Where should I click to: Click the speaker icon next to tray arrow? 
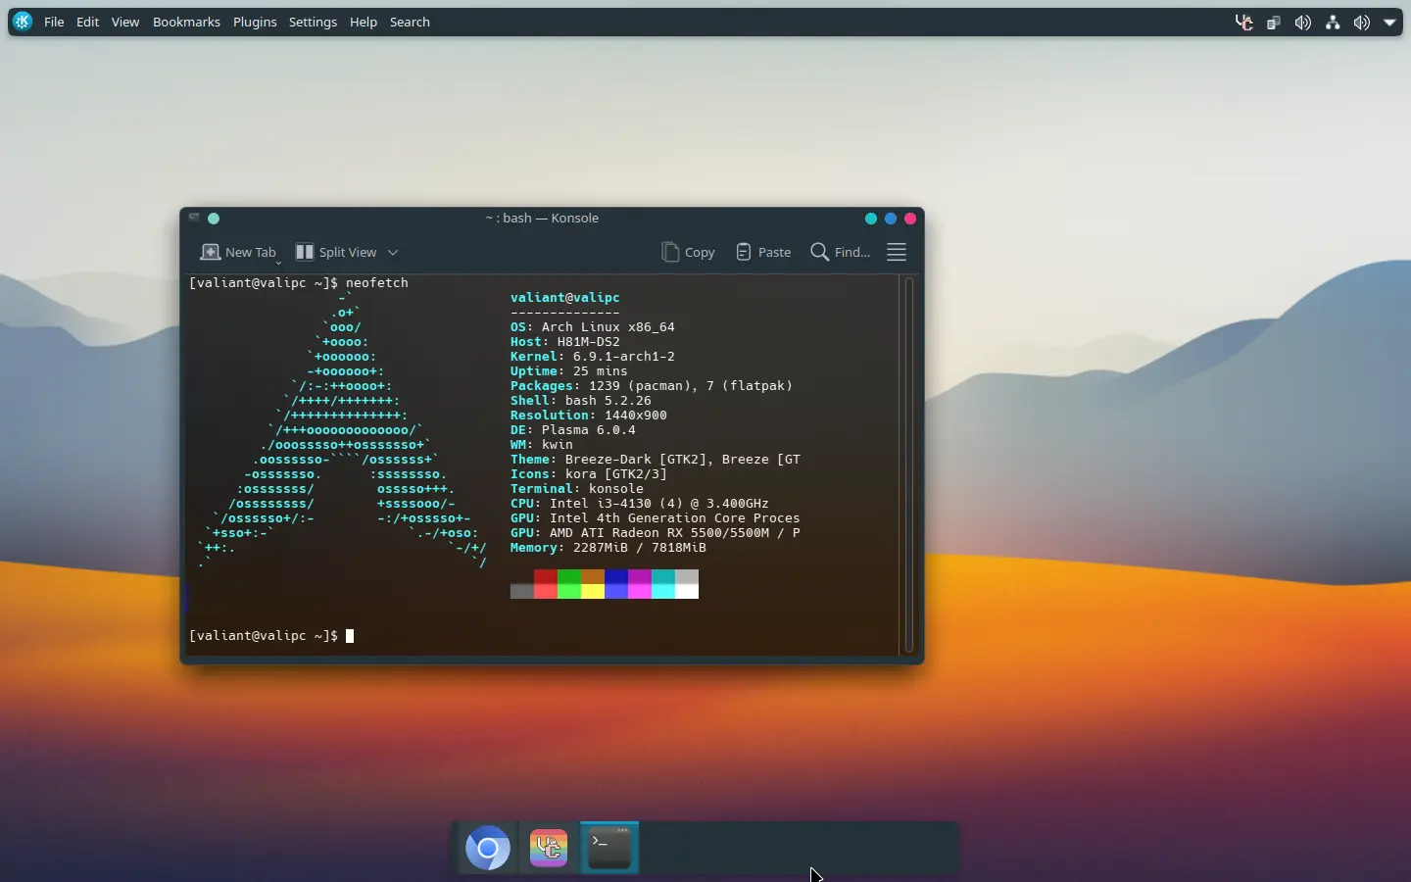pyautogui.click(x=1362, y=23)
